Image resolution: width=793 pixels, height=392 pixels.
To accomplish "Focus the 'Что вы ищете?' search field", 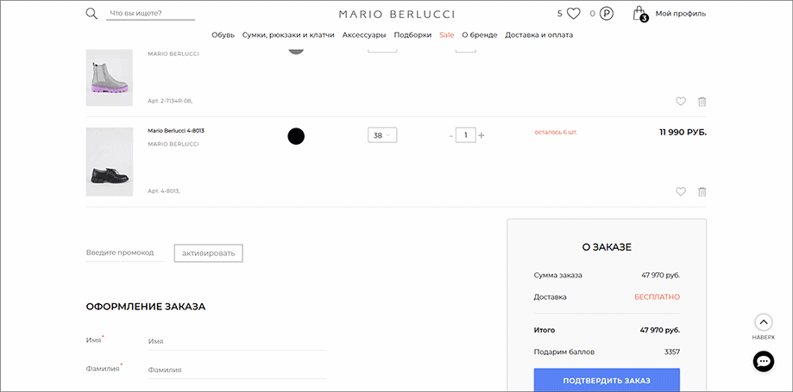I will pyautogui.click(x=150, y=14).
